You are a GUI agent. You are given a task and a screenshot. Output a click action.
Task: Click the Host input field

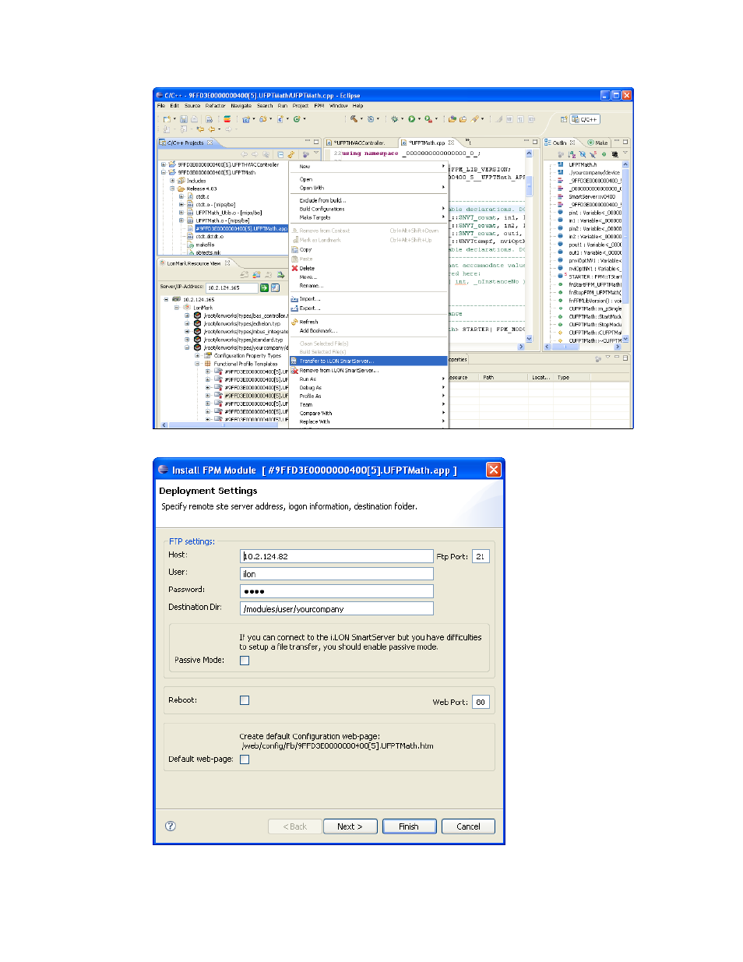pyautogui.click(x=336, y=556)
